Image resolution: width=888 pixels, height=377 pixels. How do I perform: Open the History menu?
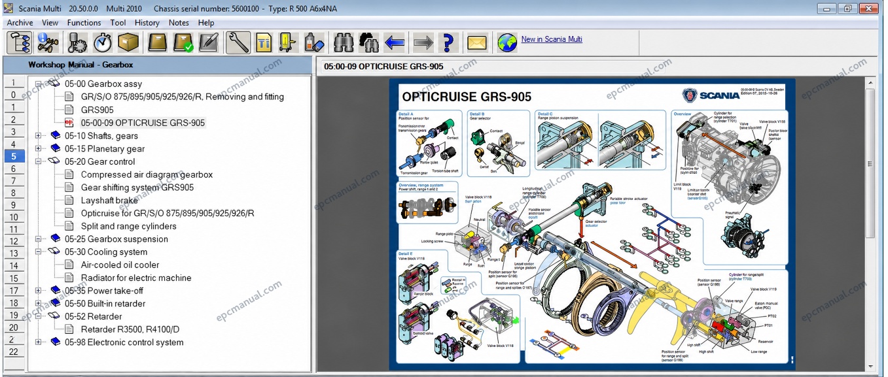coord(147,22)
